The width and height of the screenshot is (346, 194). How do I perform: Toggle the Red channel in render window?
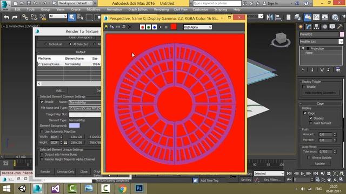(142, 27)
